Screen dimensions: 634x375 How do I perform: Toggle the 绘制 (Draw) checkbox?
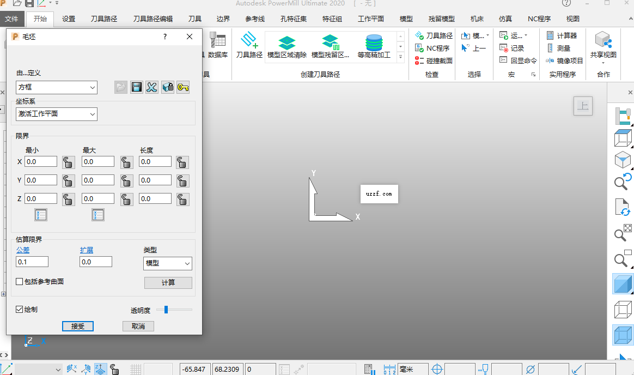pos(20,309)
